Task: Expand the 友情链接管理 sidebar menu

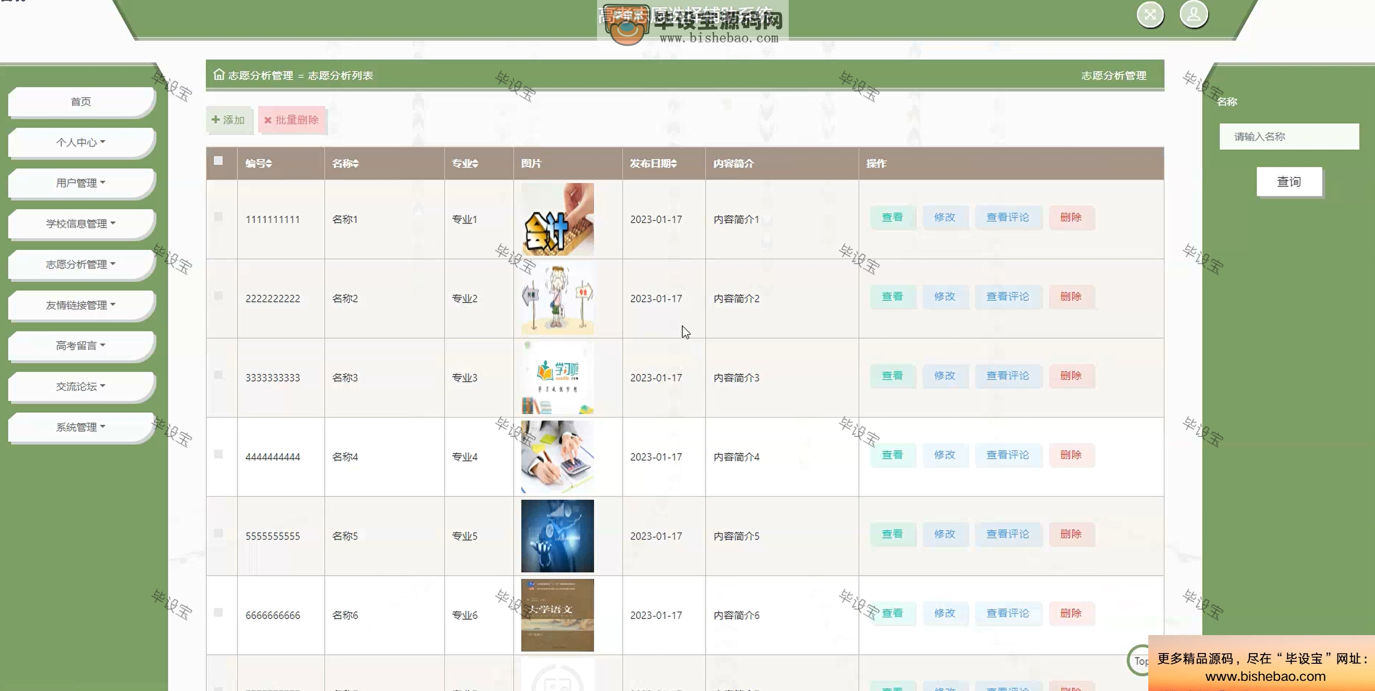Action: (x=81, y=305)
